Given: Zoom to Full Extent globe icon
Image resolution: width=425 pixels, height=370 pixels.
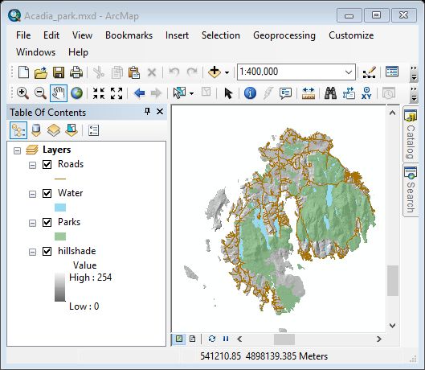Looking at the screenshot, I should [76, 93].
